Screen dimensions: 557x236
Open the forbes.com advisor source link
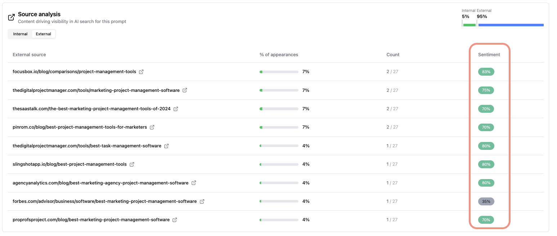[x=104, y=201]
